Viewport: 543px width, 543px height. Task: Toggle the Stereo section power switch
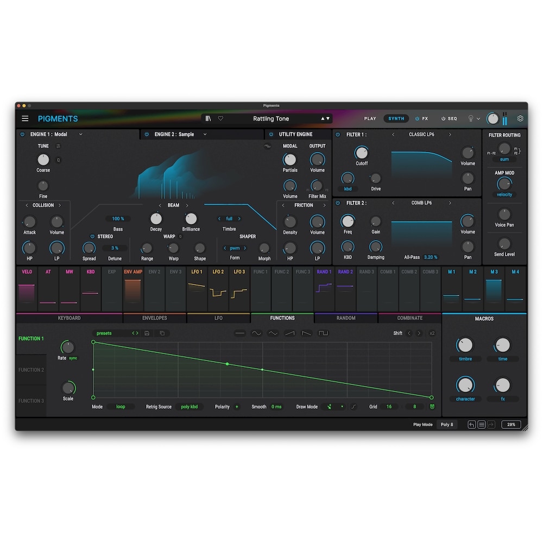(92, 237)
